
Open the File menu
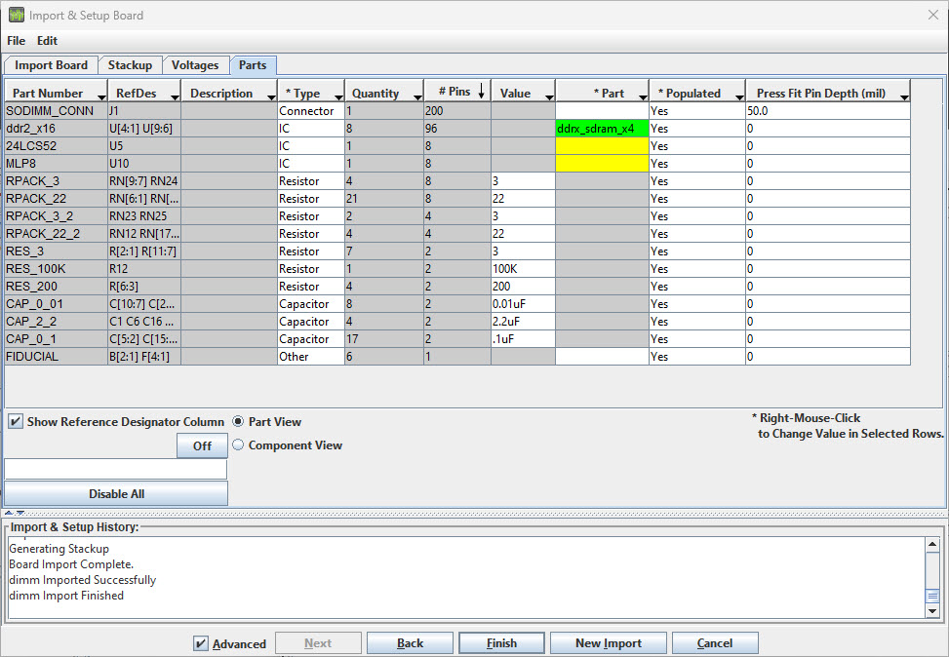coord(17,41)
